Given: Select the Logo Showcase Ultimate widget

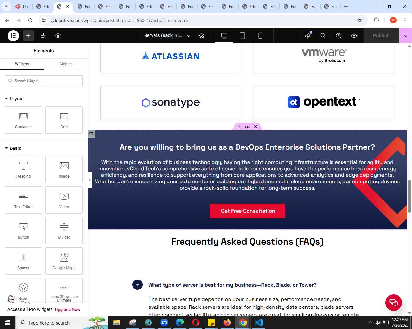Looking at the screenshot, I should coord(64,291).
